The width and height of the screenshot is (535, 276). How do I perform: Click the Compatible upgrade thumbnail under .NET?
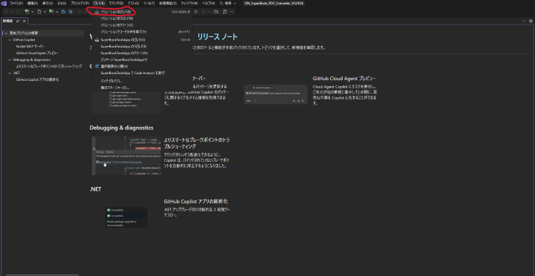(126, 217)
